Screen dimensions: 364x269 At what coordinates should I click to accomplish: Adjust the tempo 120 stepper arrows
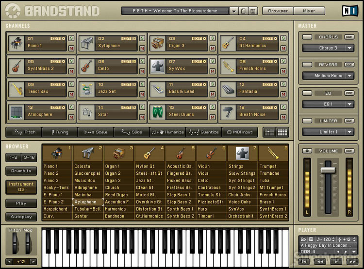click(x=333, y=239)
